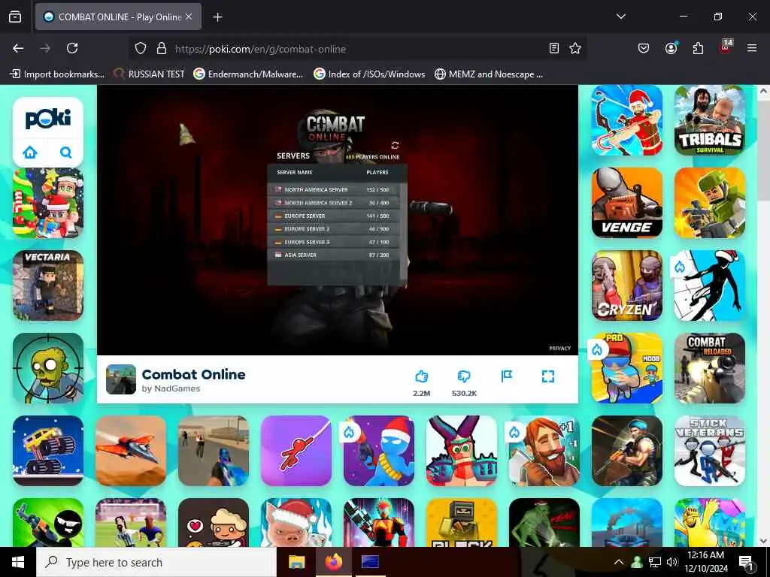Viewport: 770px width, 577px height.
Task: Open Windows Start menu
Action: [18, 562]
